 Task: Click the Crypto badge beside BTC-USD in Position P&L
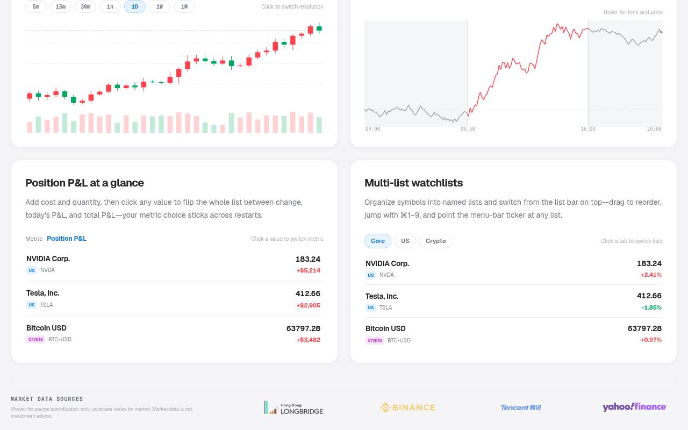[35, 339]
